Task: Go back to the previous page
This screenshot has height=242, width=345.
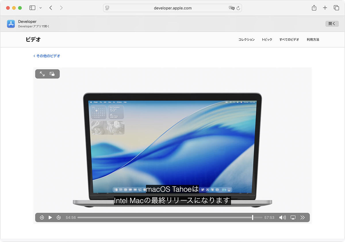Action: (x=51, y=8)
